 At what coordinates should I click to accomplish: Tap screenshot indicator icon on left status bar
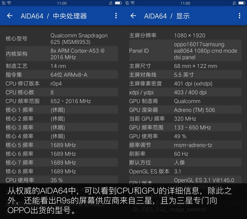pyautogui.click(x=4, y=3)
